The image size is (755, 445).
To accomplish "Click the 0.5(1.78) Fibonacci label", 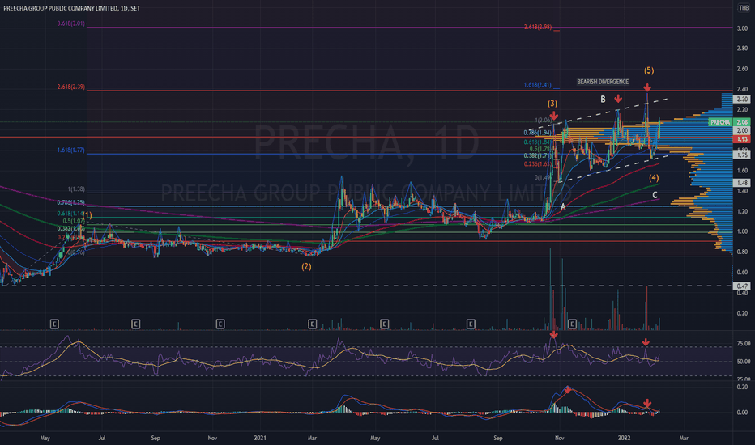I will pyautogui.click(x=540, y=149).
